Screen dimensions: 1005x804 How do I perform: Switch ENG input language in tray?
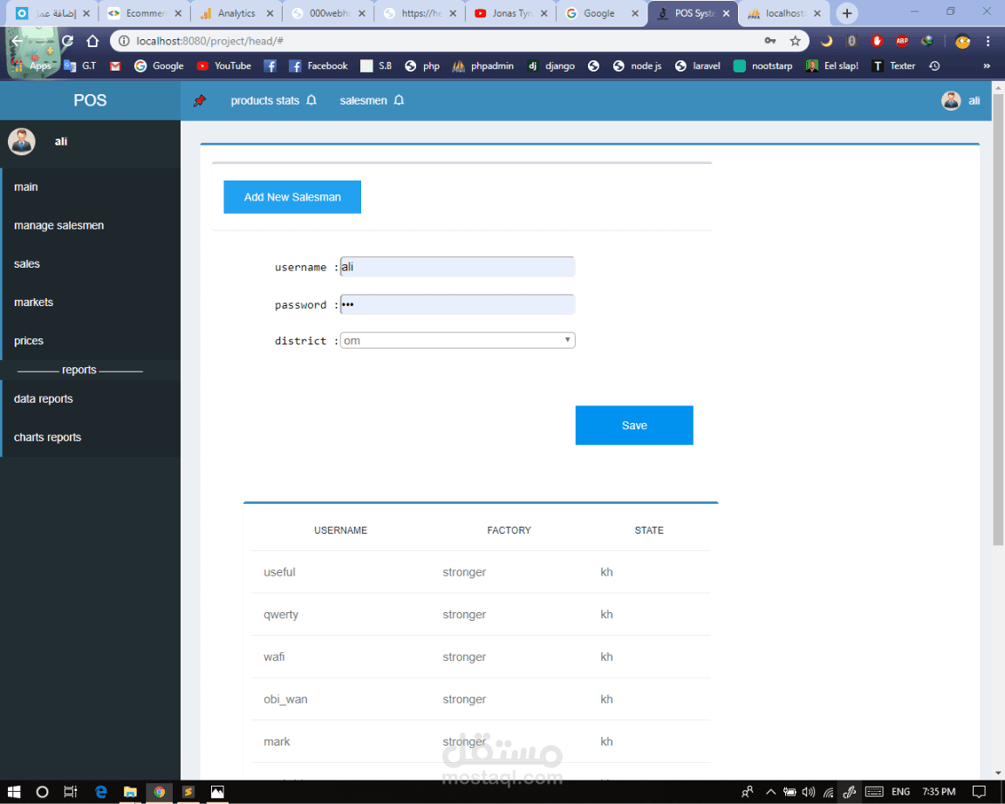pos(900,792)
